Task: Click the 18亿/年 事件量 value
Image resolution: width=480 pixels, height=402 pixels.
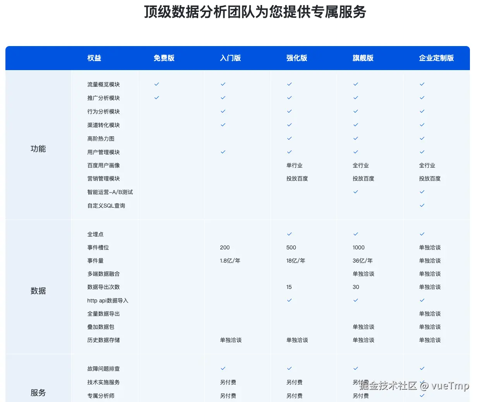Action: point(296,261)
